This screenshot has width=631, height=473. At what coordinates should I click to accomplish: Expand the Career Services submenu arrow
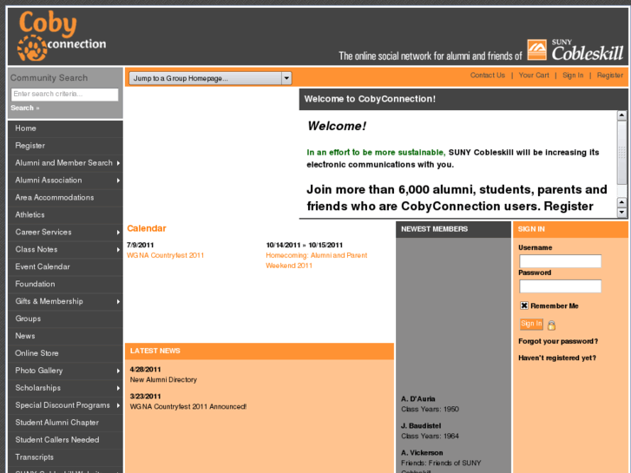click(118, 233)
